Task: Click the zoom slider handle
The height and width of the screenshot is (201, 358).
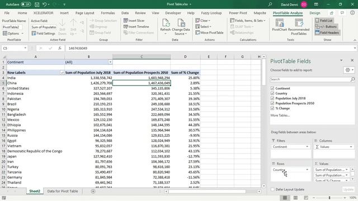Action: (x=329, y=198)
